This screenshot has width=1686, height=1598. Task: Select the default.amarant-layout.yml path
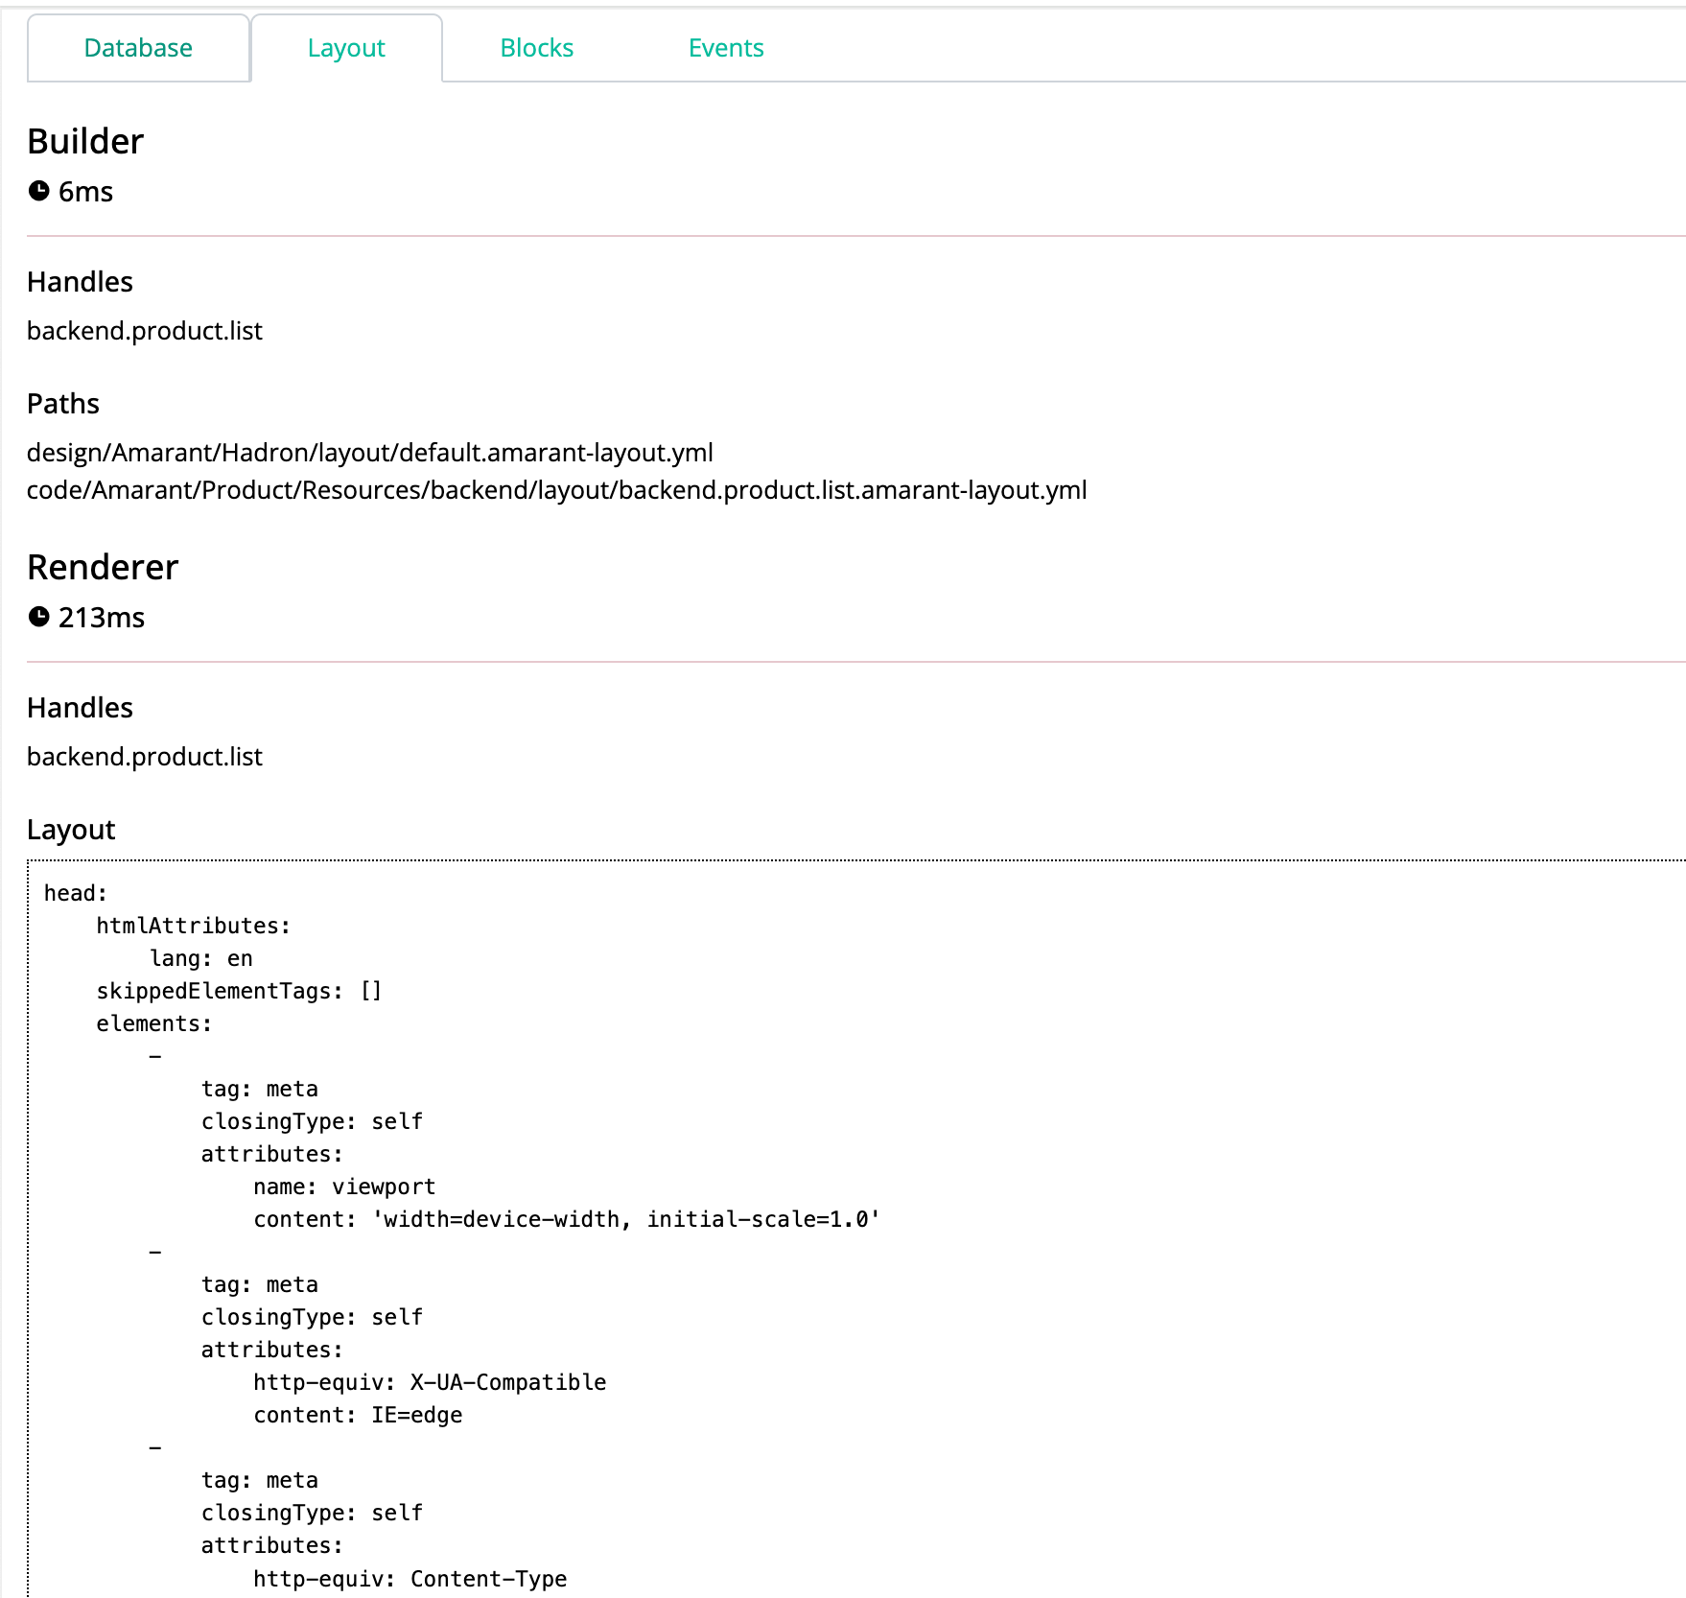(x=370, y=453)
